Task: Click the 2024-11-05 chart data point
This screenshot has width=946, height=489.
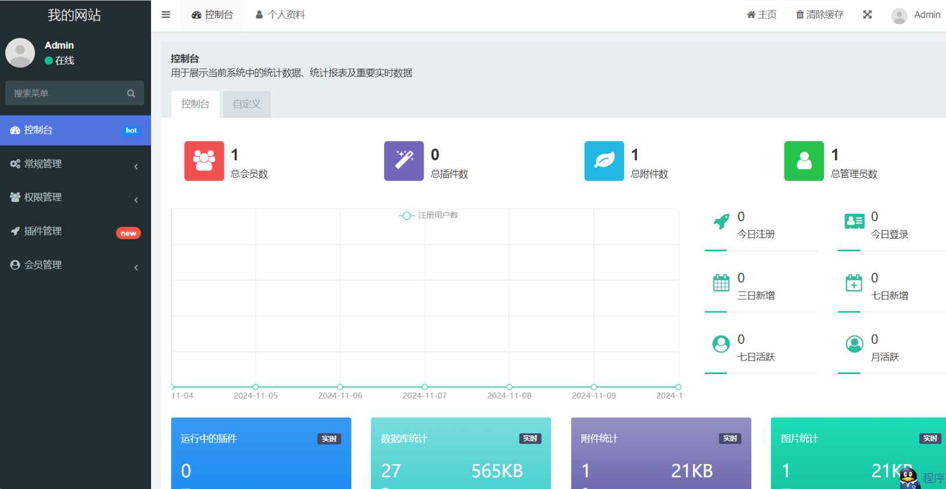Action: pyautogui.click(x=256, y=387)
